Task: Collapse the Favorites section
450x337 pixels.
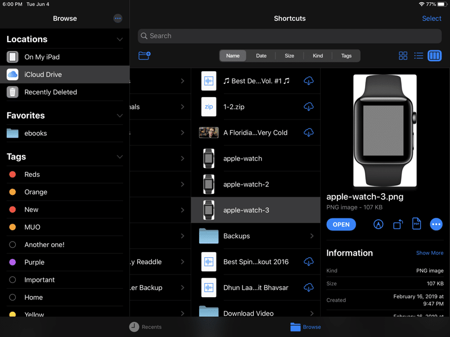Action: (119, 116)
